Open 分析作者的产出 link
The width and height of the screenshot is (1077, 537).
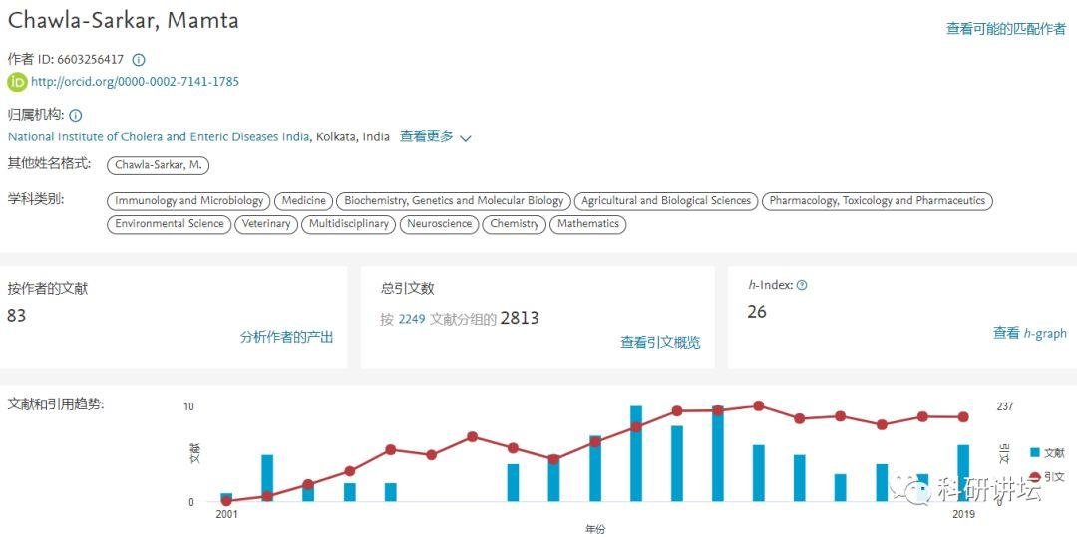coord(286,337)
